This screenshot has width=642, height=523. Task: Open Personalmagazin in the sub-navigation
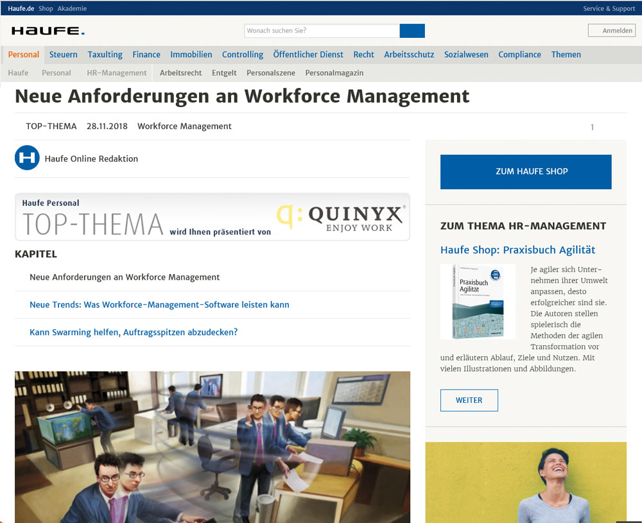coord(334,73)
